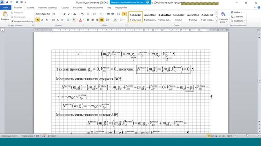Click the Paste (Вставить) clipboard icon
This screenshot has width=261, height=146.
click(5, 14)
